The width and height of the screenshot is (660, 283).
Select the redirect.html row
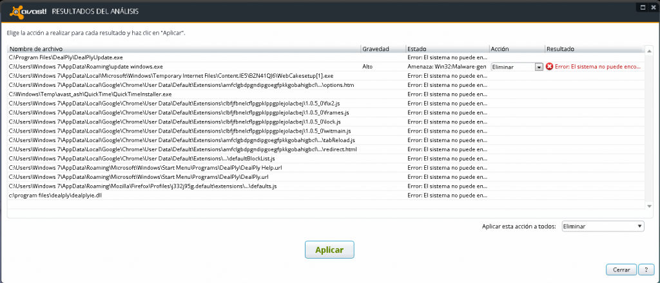[x=325, y=149]
